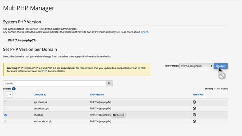Open the PHP documentation link in warning
This screenshot has width=242, height=136.
[45, 71]
